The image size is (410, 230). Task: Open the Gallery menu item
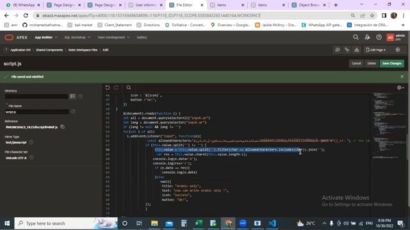[142, 37]
